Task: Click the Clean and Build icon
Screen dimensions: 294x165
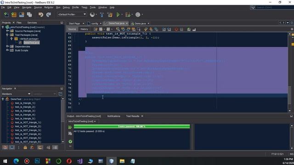Action: pyautogui.click(x=110, y=15)
